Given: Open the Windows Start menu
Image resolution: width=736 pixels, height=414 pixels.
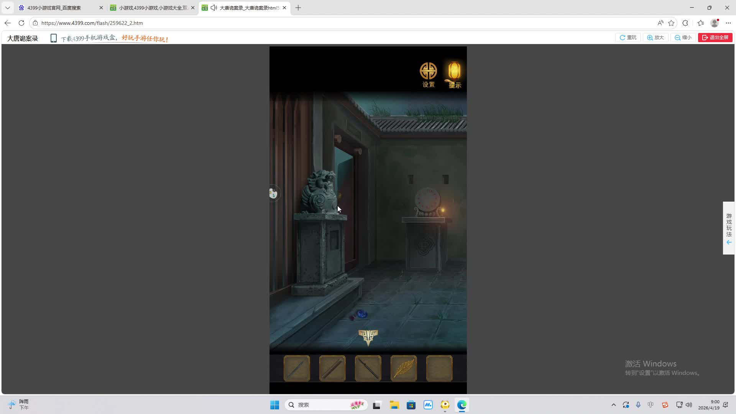Looking at the screenshot, I should (274, 405).
